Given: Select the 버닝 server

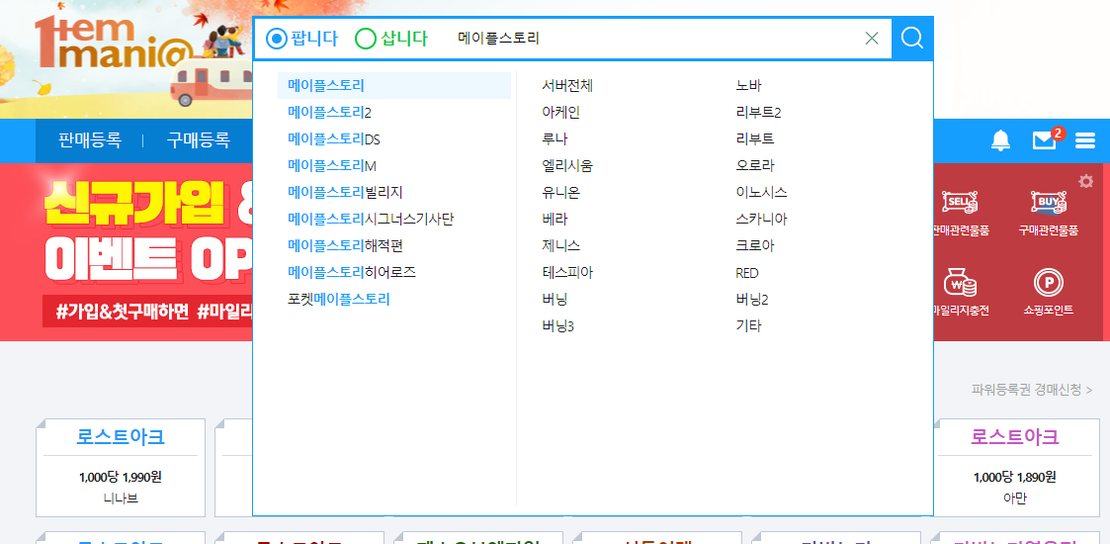Looking at the screenshot, I should coord(555,300).
